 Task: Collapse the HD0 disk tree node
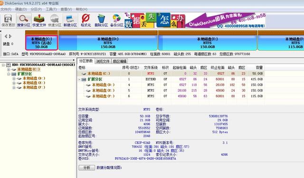(x=3, y=65)
